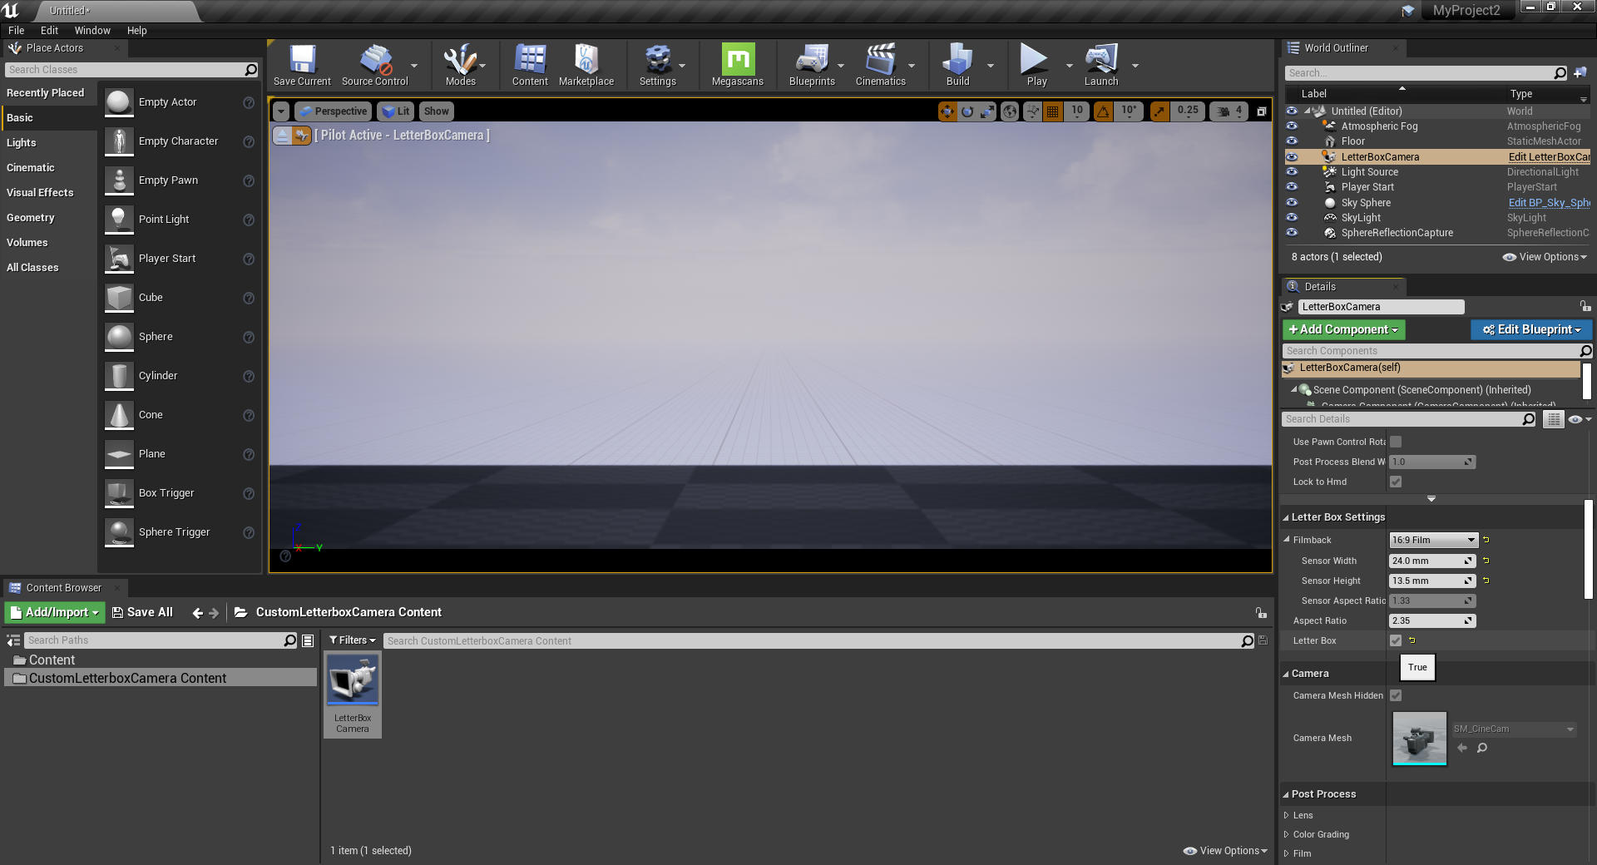Open Megascans from the toolbar
Viewport: 1597px width, 865px height.
point(738,65)
